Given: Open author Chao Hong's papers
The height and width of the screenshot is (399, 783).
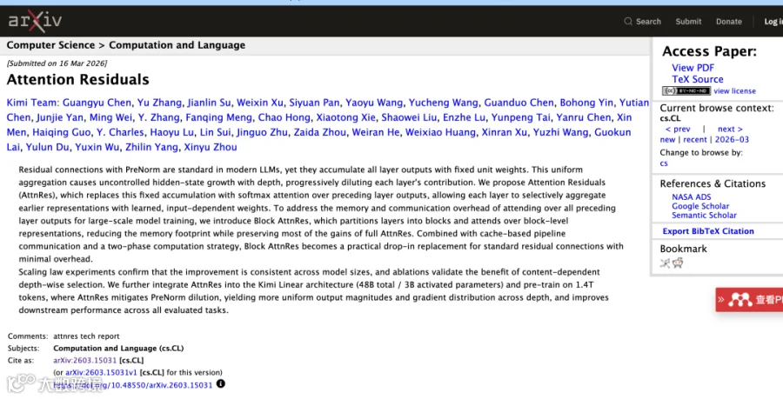Looking at the screenshot, I should click(284, 117).
